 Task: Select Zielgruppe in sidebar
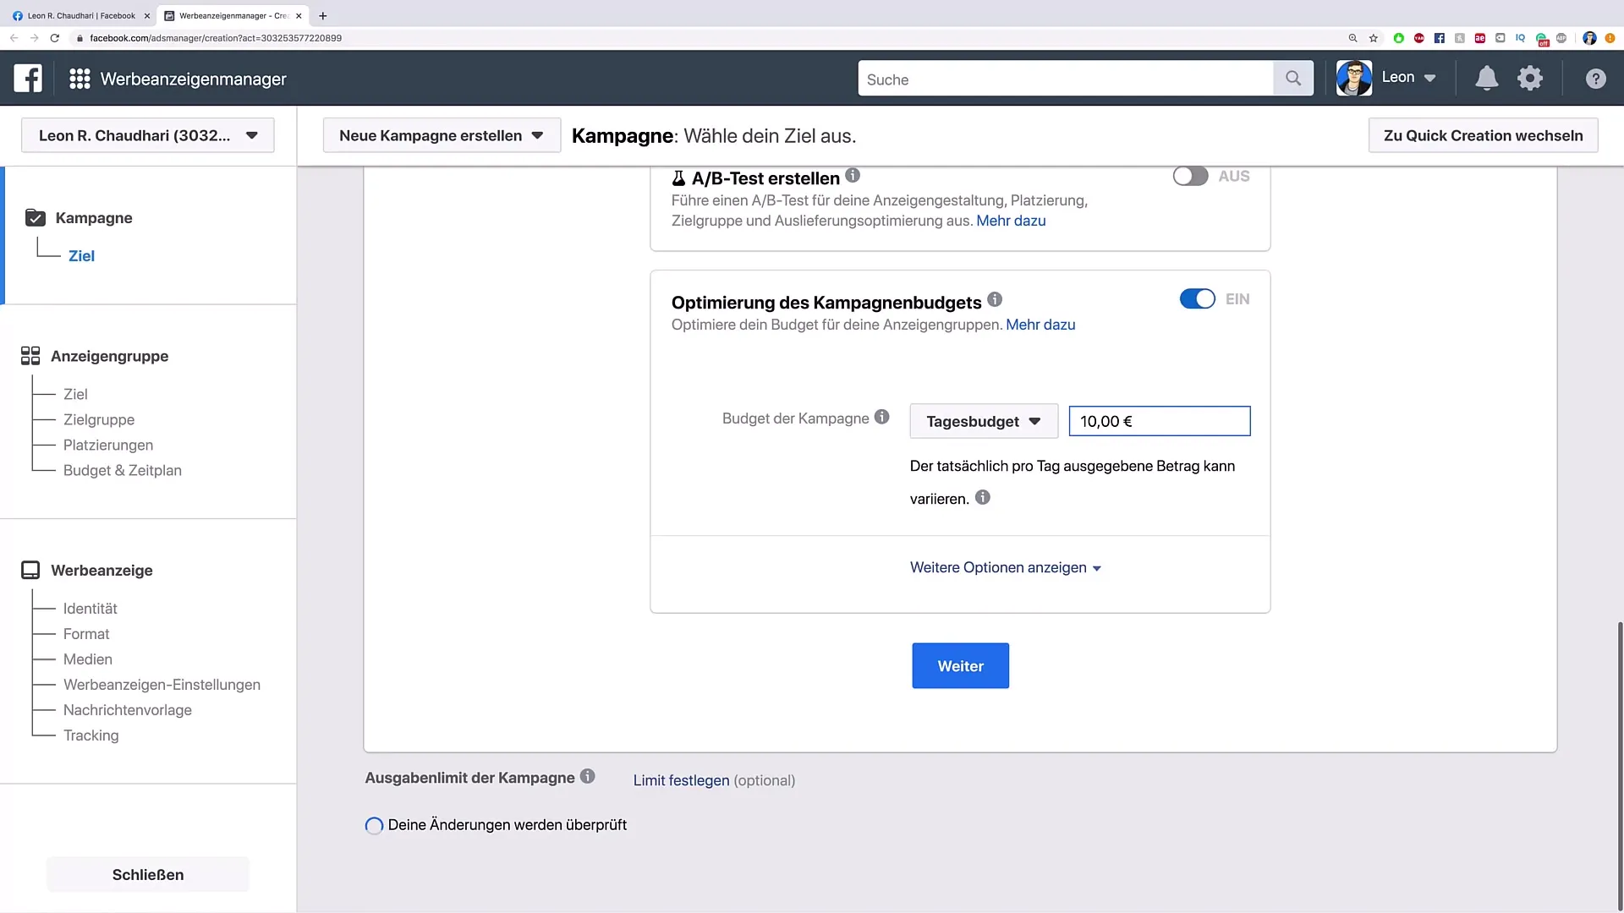(x=99, y=419)
